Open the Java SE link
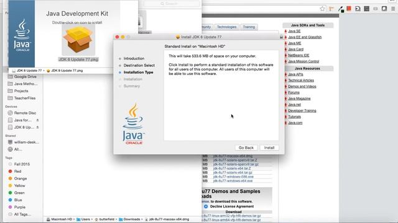Viewport: 398px width, 223px height. click(294, 31)
